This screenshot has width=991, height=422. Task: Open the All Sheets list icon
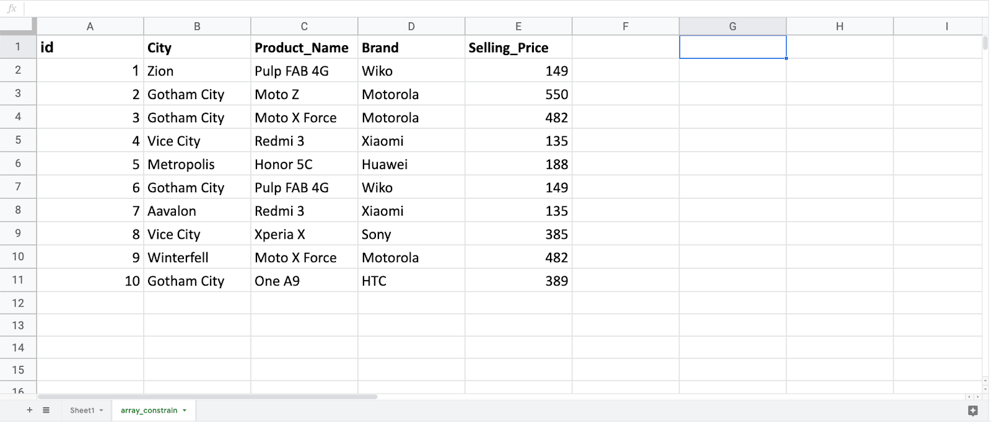46,410
